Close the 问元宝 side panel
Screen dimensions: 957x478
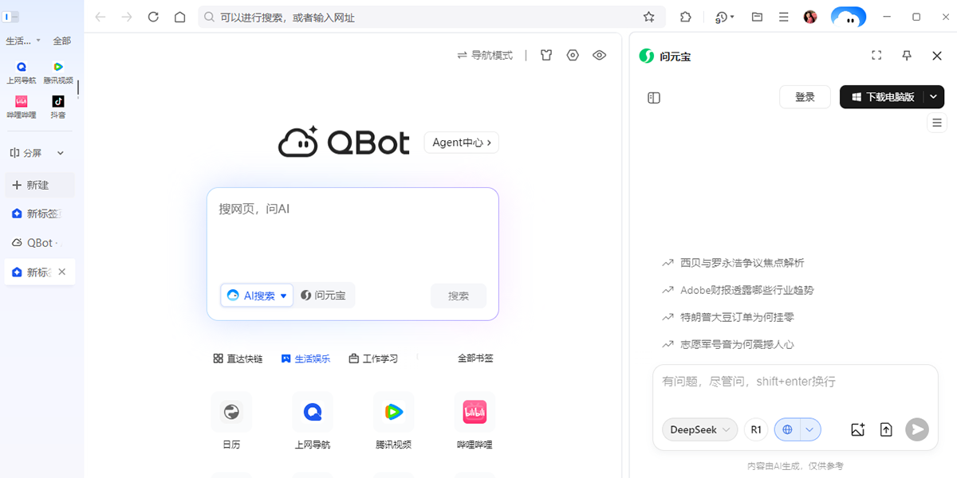[937, 55]
